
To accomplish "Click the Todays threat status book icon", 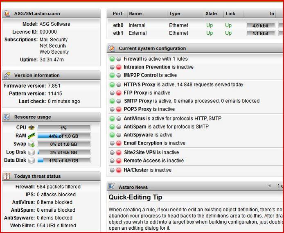I will pos(7,176).
